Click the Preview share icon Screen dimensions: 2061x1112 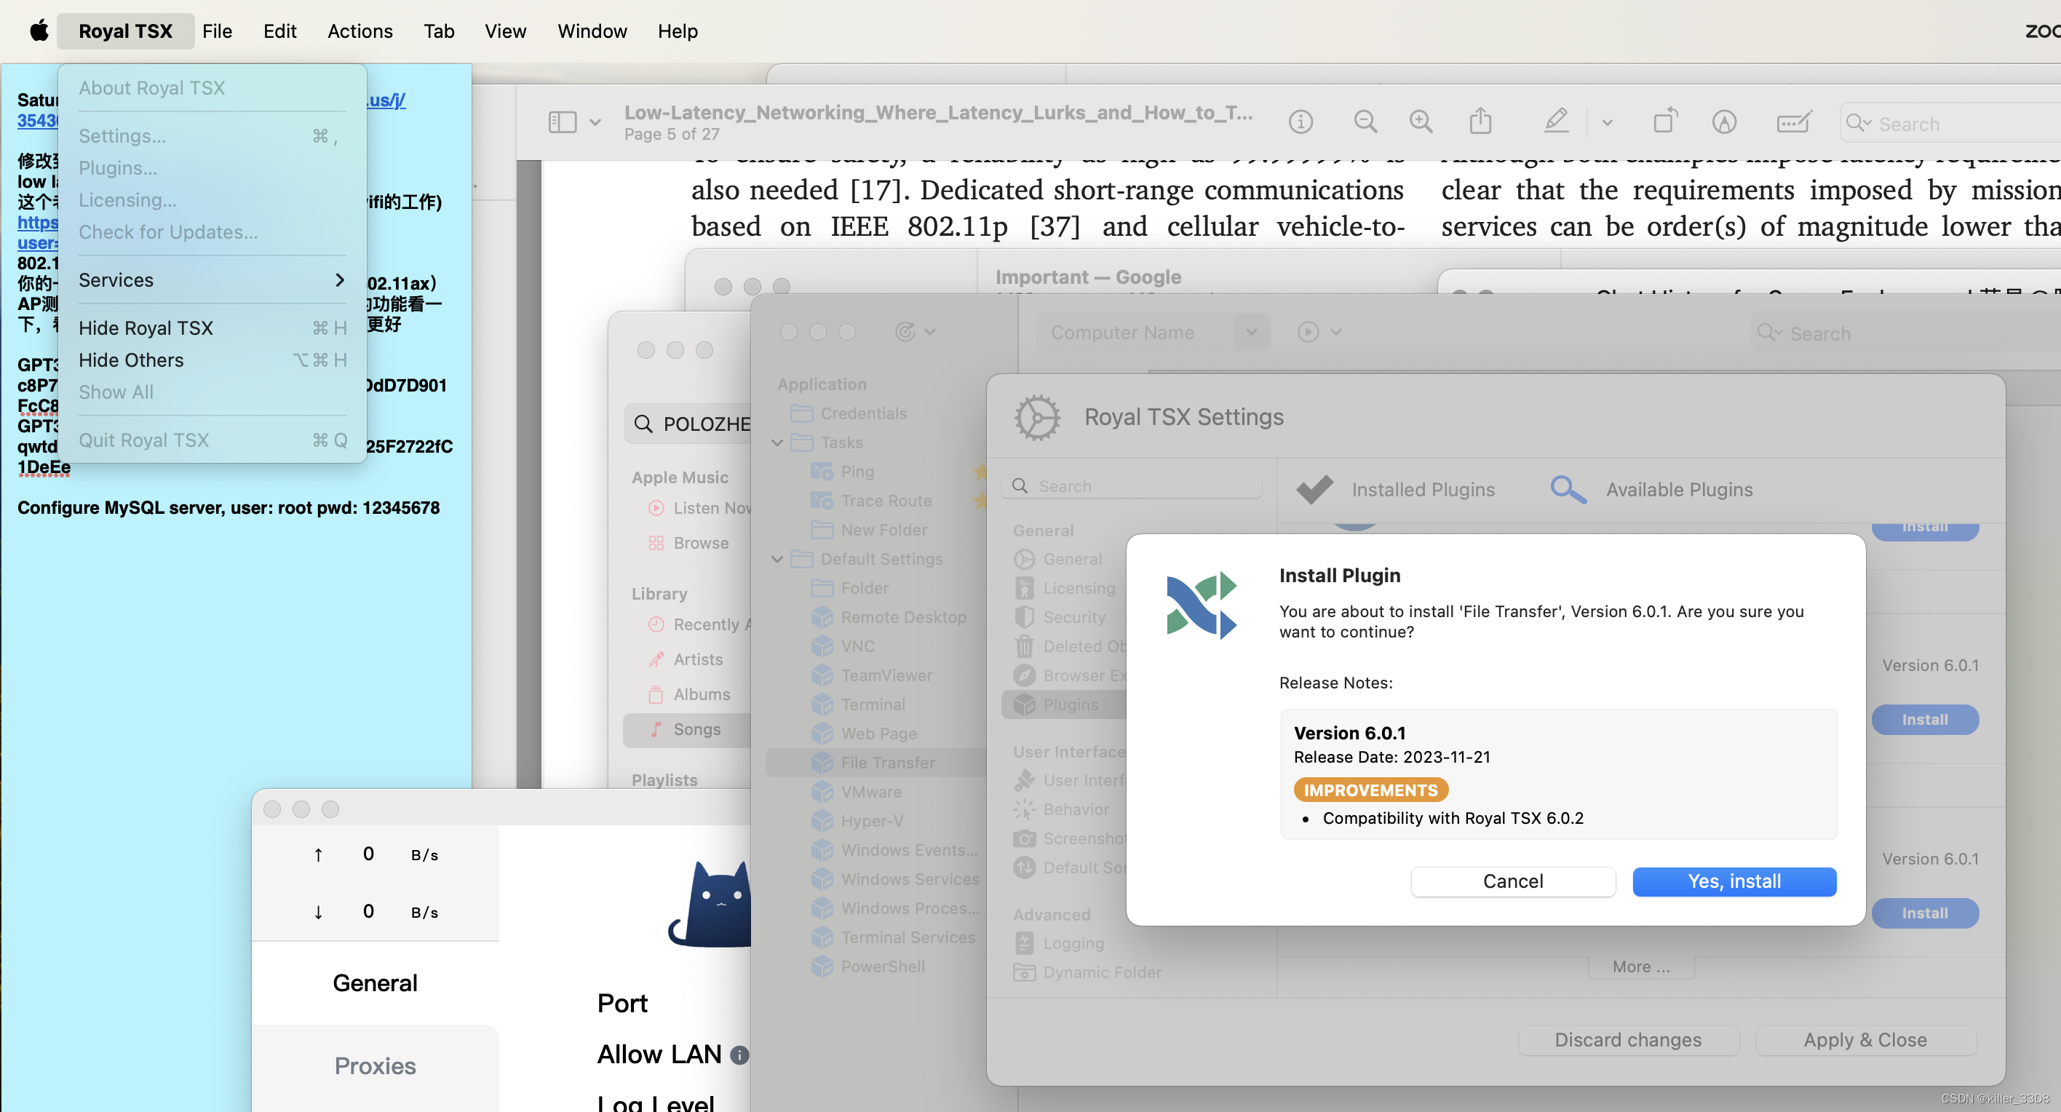pos(1480,122)
